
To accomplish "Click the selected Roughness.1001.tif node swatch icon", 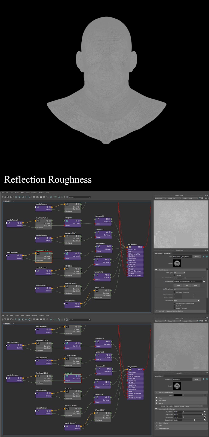I will [x=38, y=253].
